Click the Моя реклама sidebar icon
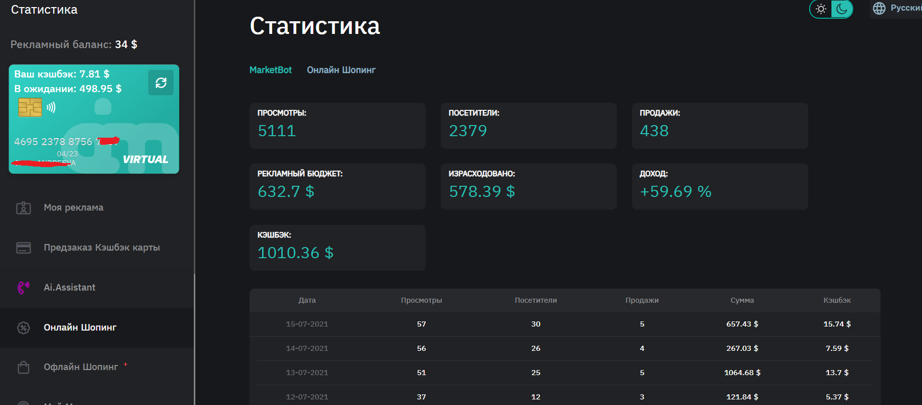Screen dimensions: 922x405 (24, 208)
